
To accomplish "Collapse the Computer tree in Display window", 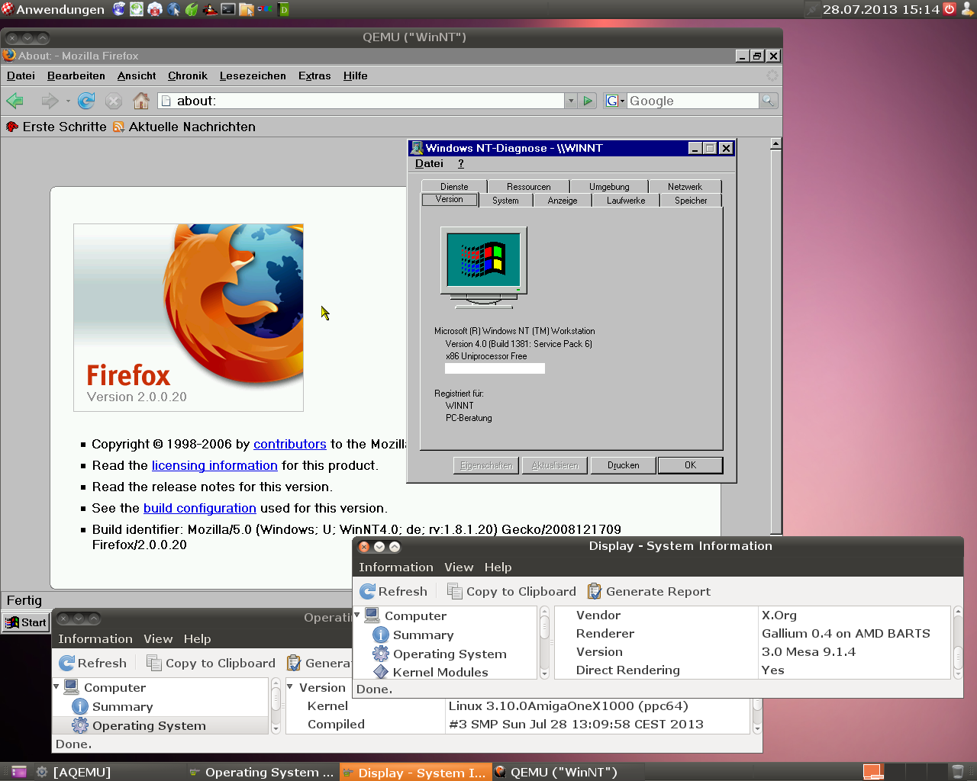I will (x=357, y=615).
